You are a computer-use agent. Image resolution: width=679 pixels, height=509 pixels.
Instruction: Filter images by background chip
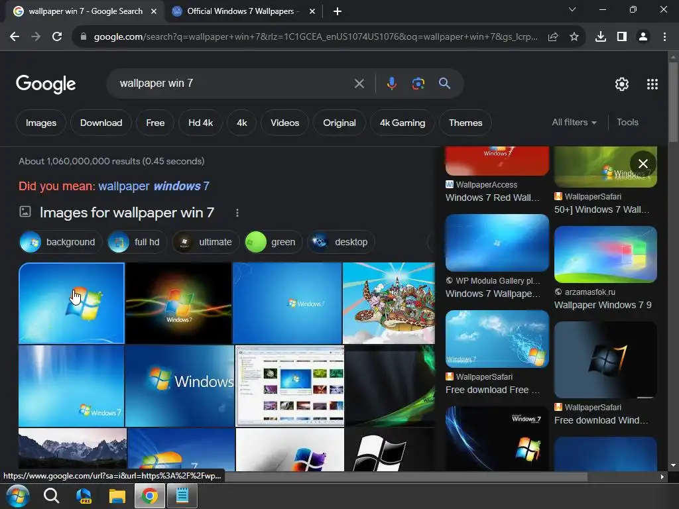[60, 242]
